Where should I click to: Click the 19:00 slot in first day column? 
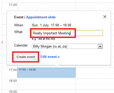click(47, 91)
